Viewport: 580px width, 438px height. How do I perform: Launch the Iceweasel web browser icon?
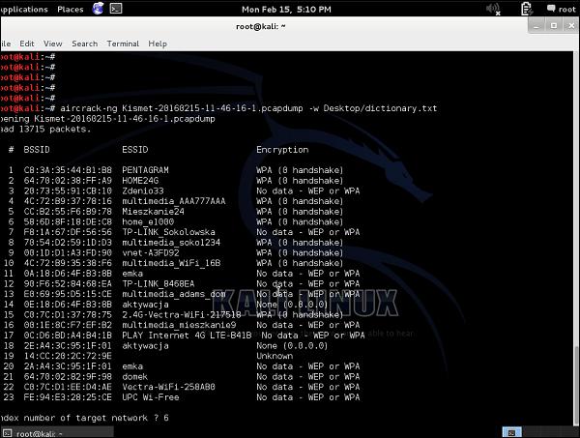[97, 9]
